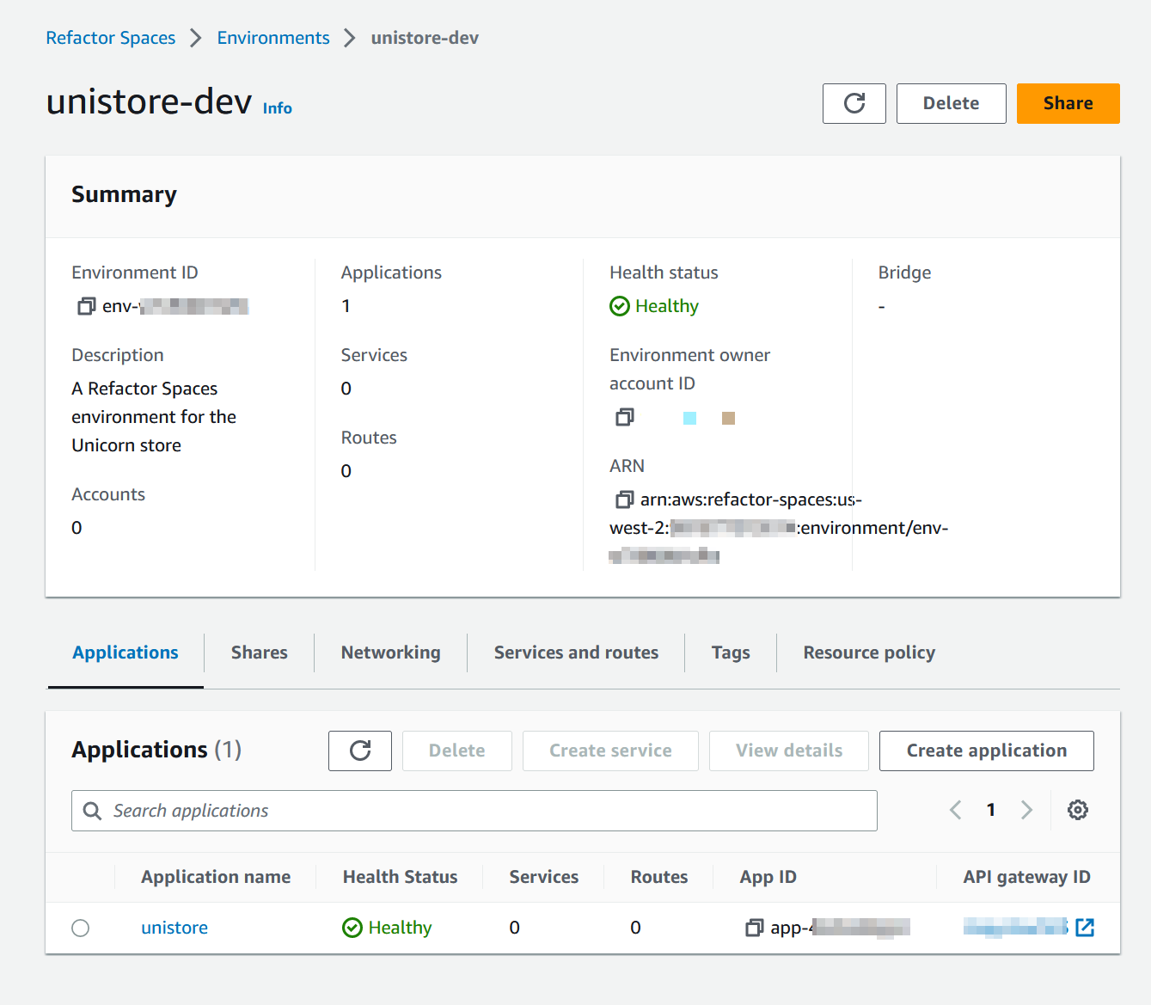Open the Shares tab
Screen dimensions: 1151x1005
point(260,653)
